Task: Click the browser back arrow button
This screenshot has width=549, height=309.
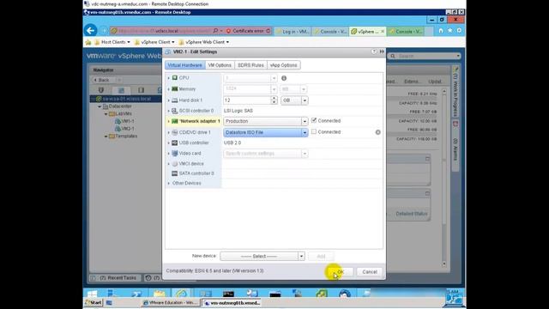Action: (x=91, y=31)
